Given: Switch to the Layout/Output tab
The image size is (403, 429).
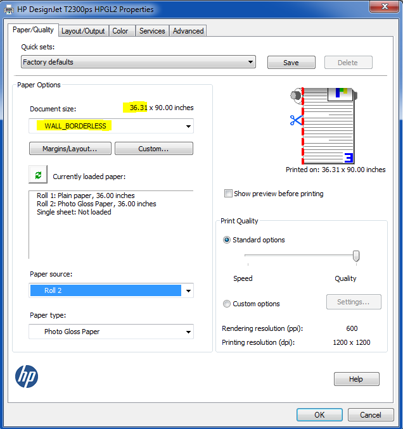Looking at the screenshot, I should pyautogui.click(x=83, y=31).
